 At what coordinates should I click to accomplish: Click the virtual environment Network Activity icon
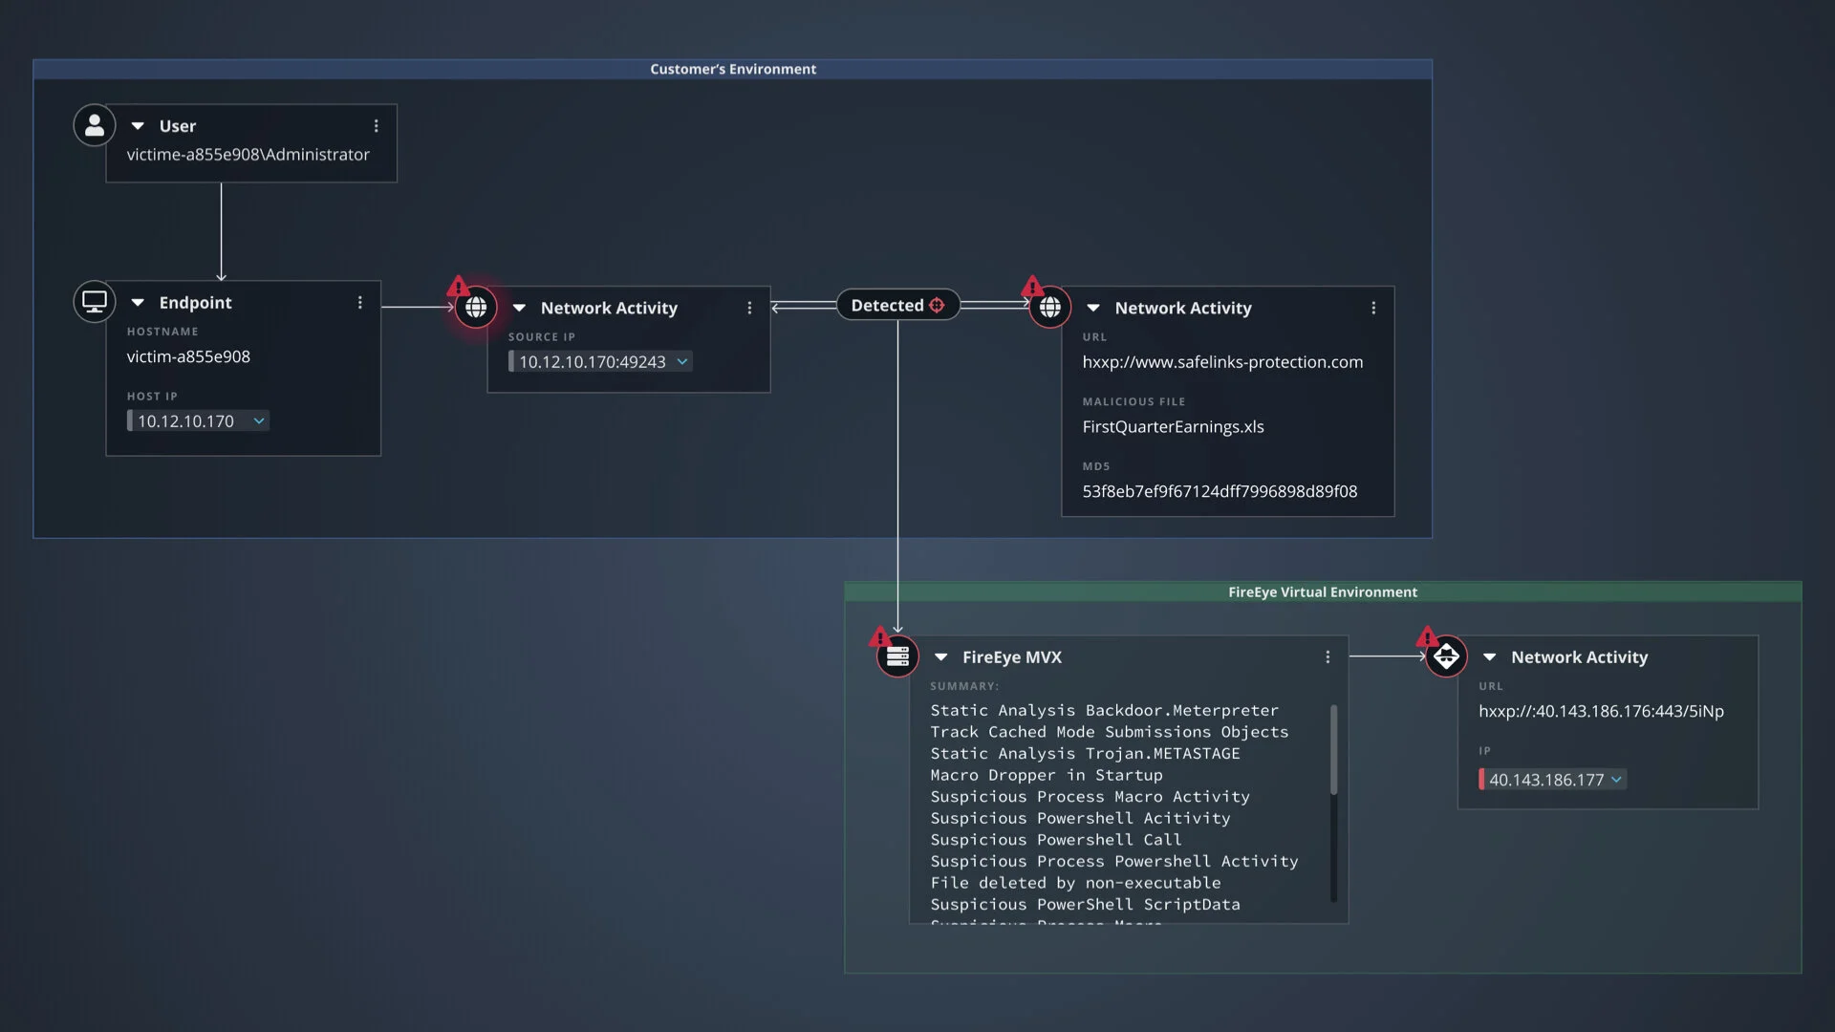[1446, 656]
